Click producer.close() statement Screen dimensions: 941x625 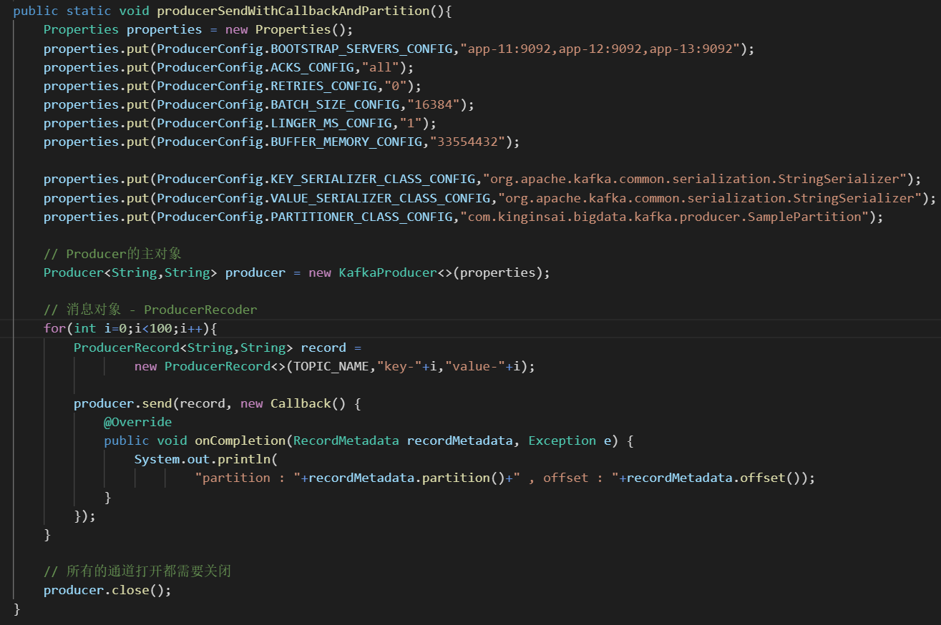point(107,590)
